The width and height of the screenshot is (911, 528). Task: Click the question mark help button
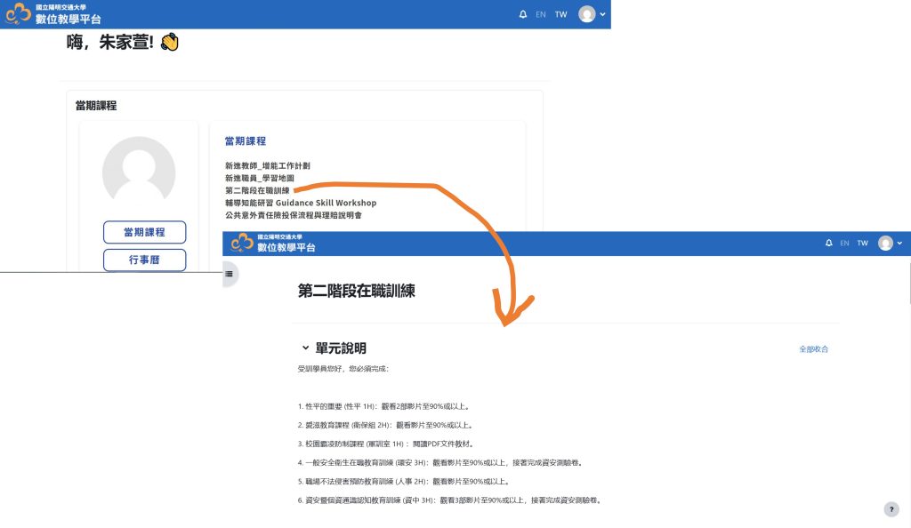pos(891,509)
